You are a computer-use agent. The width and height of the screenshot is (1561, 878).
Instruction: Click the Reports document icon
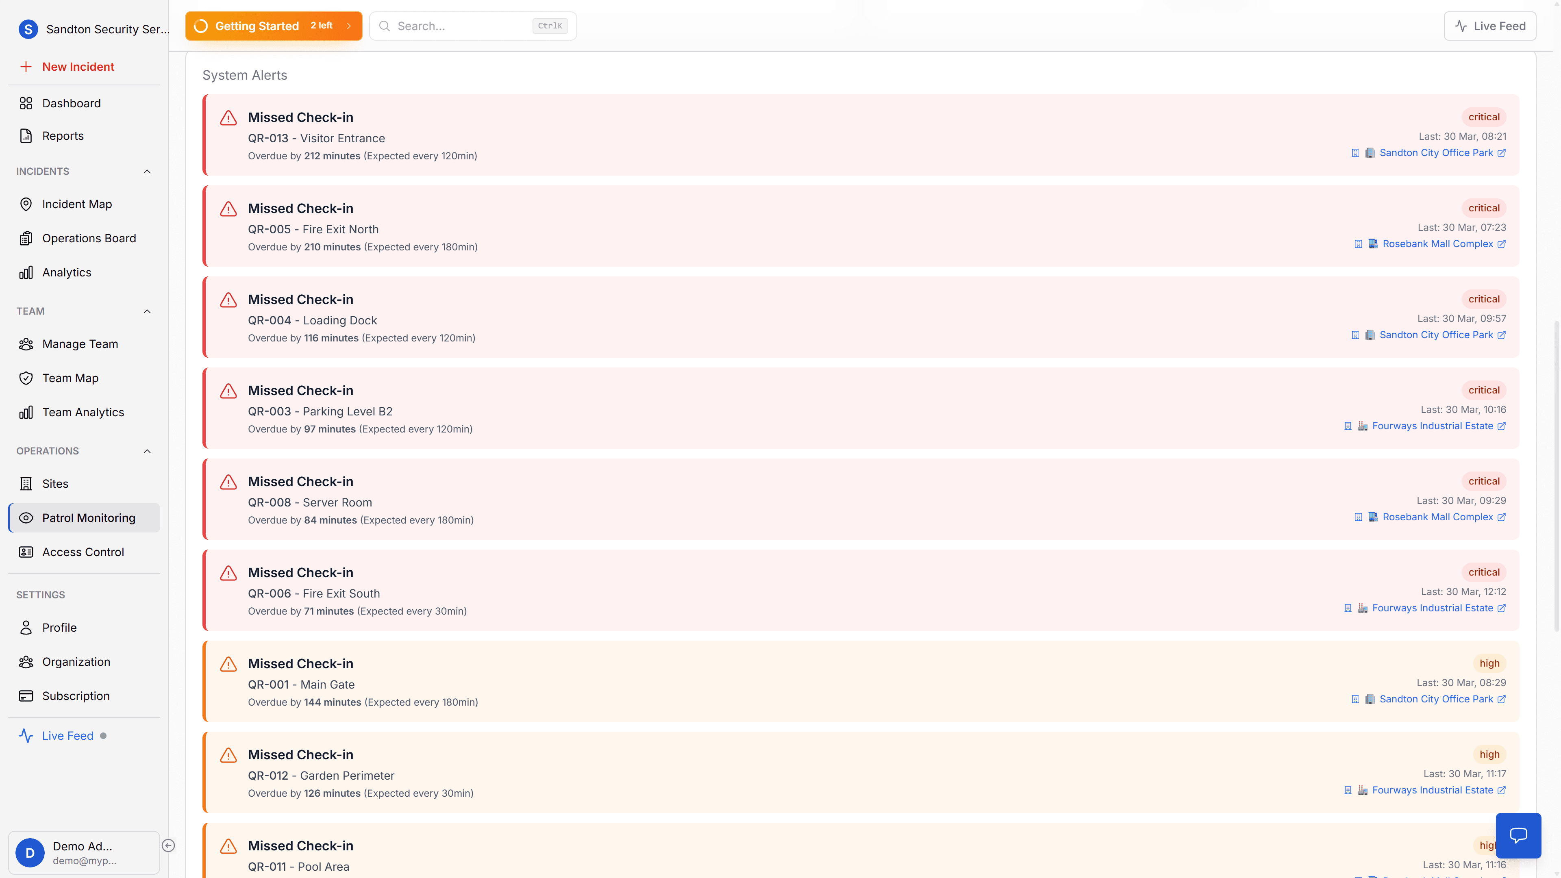pos(26,136)
